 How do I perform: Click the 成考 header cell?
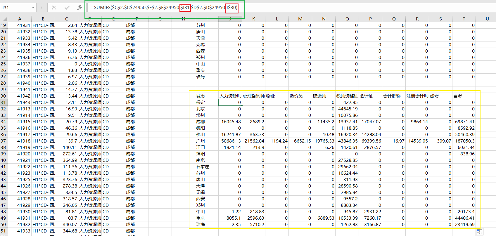pyautogui.click(x=441, y=96)
